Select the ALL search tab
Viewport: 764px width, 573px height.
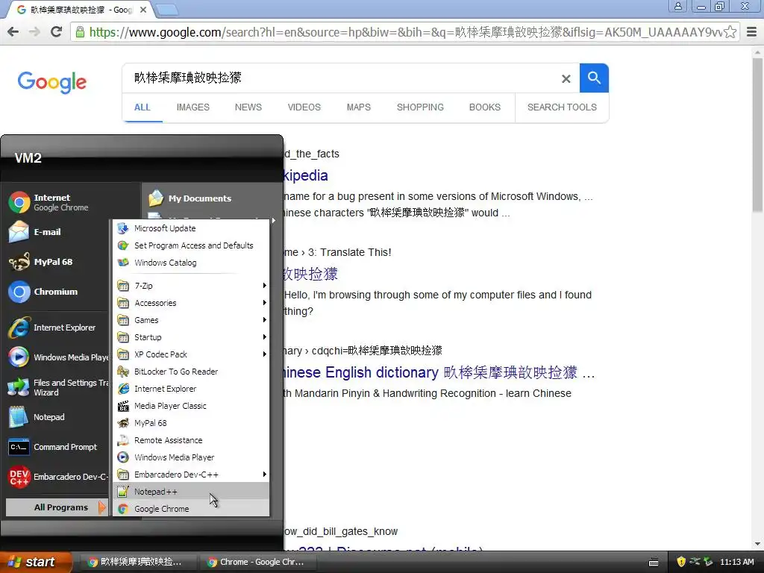pyautogui.click(x=142, y=107)
